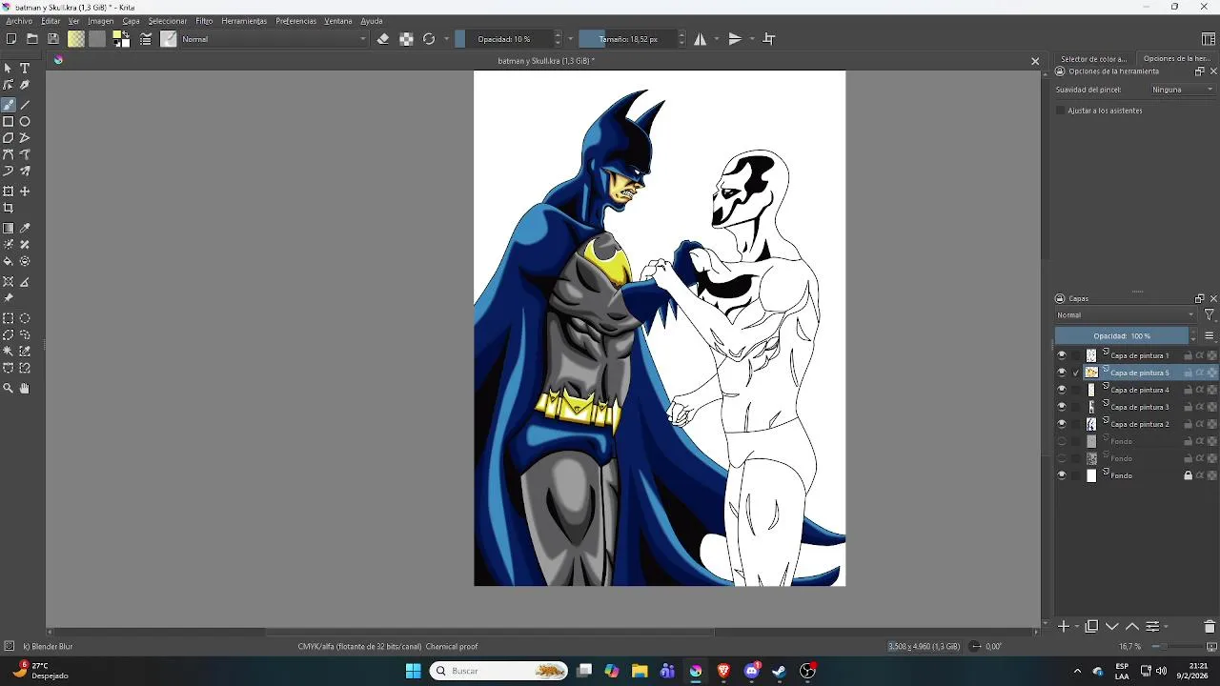Open Suavidad del pincel Ninguna dropdown
1220x686 pixels.
[1183, 90]
